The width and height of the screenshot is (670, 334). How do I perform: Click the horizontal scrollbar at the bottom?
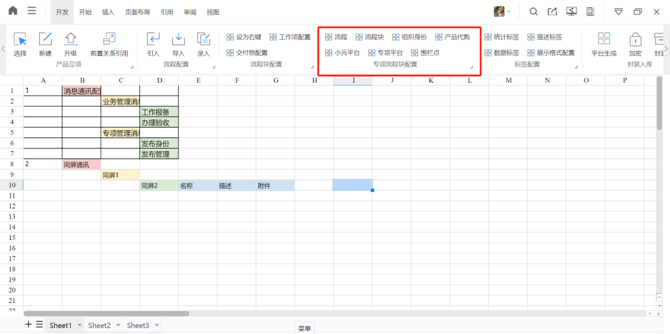tap(106, 313)
